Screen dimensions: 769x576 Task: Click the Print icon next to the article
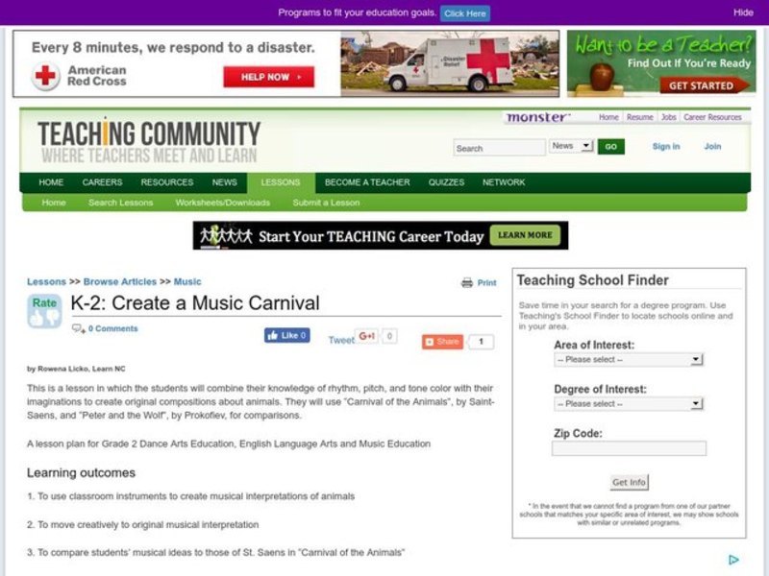click(x=467, y=282)
